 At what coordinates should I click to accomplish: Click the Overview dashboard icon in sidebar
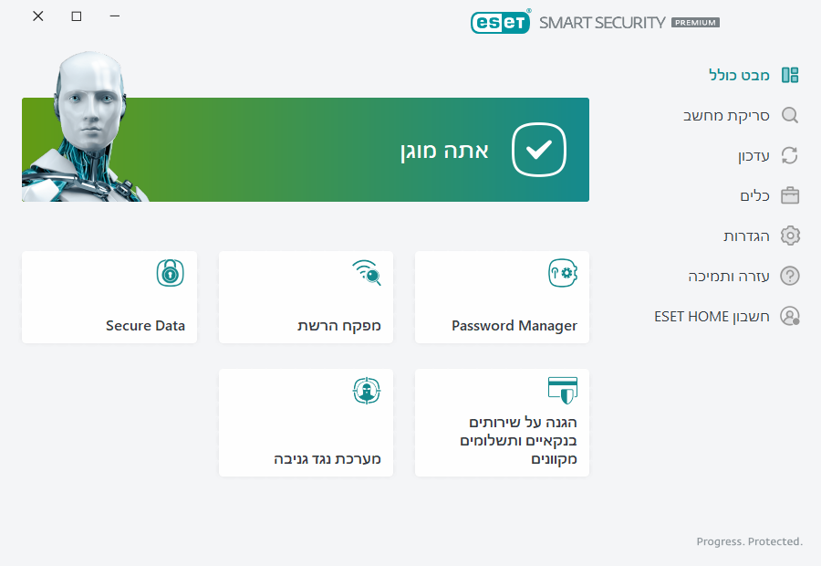[x=790, y=75]
